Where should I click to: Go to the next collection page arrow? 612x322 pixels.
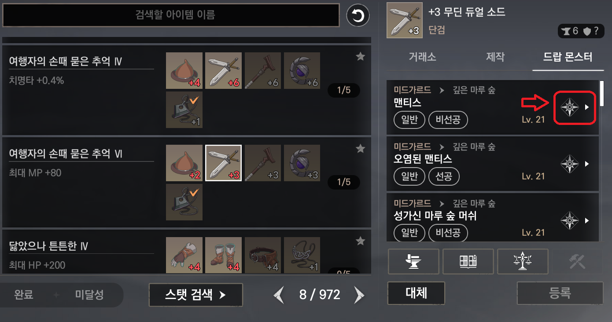[359, 295]
